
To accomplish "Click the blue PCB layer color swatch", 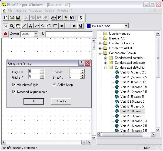I will click(89, 26).
